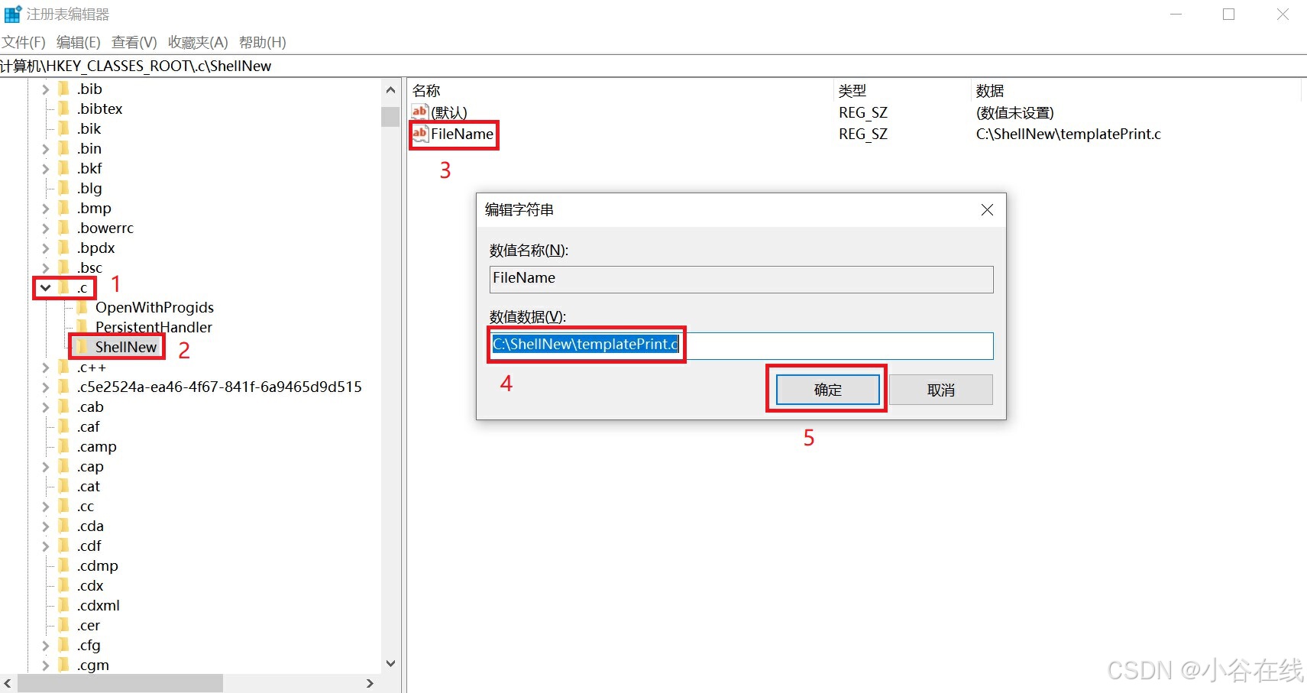This screenshot has height=693, width=1307.
Task: Expand the .c++ key
Action: coord(46,368)
